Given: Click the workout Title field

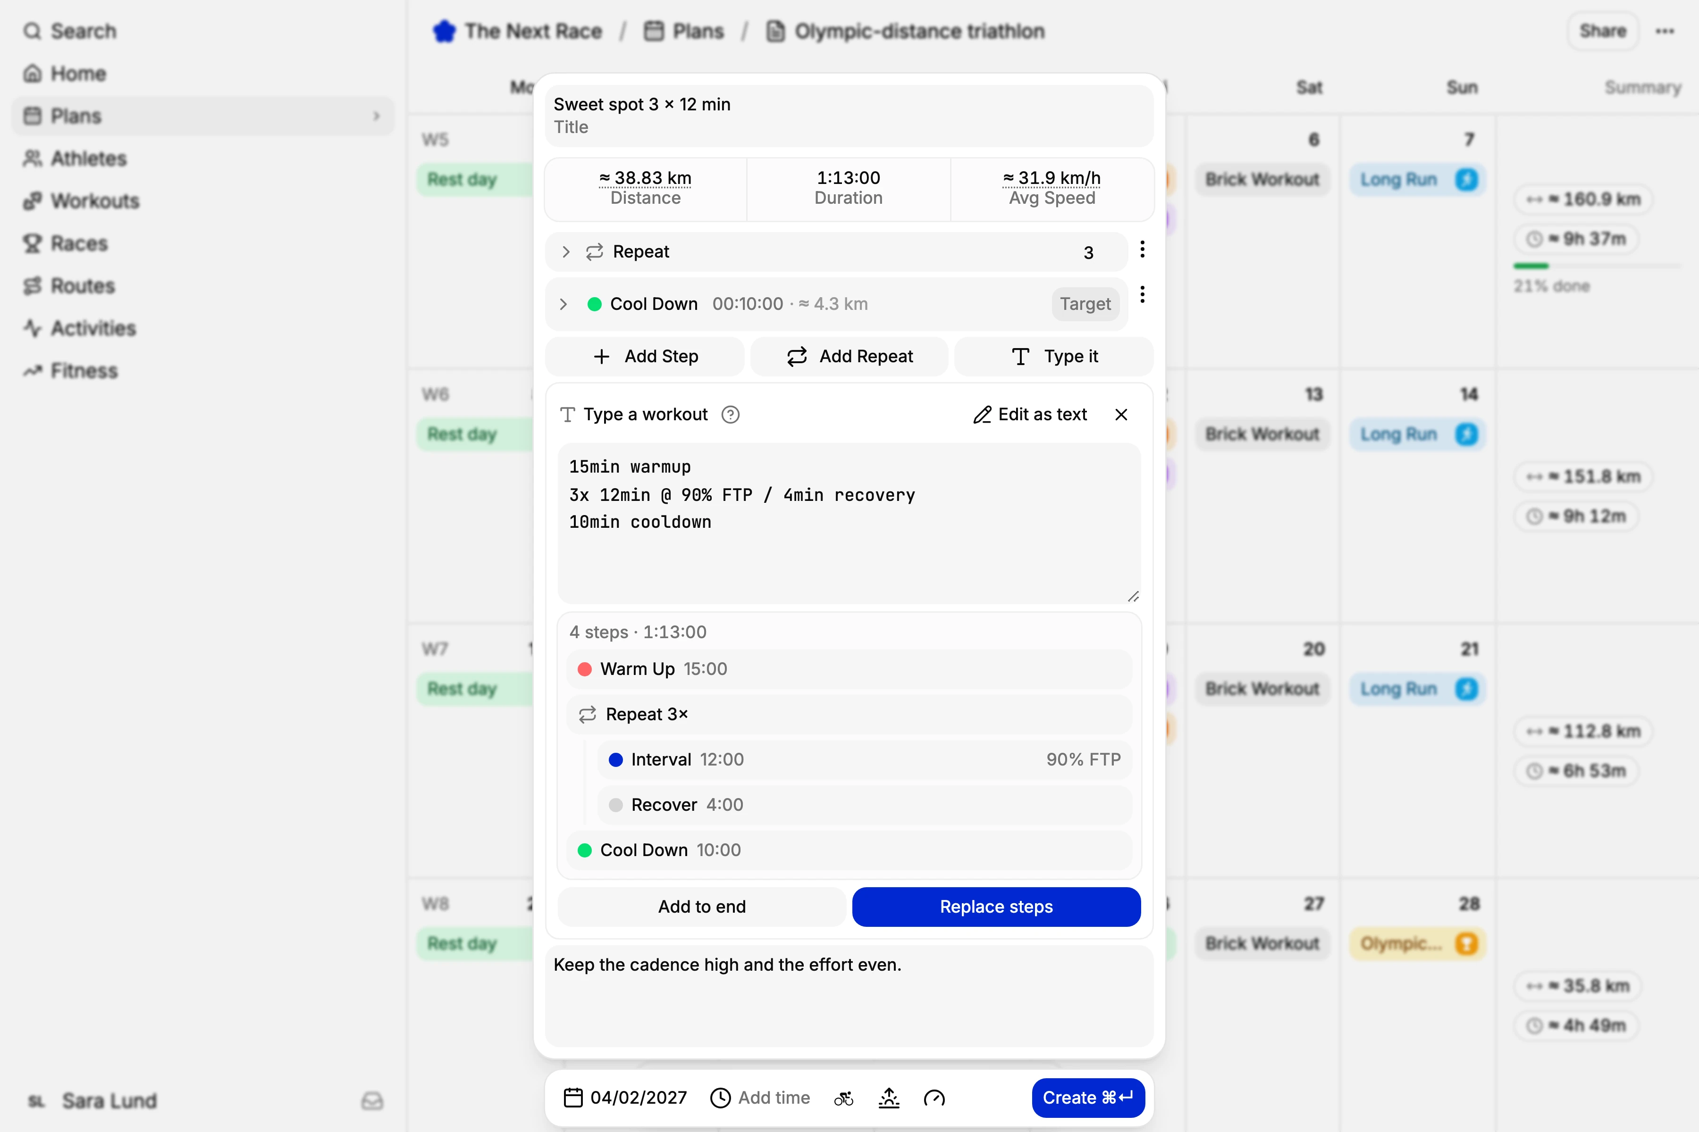Looking at the screenshot, I should coord(849,116).
